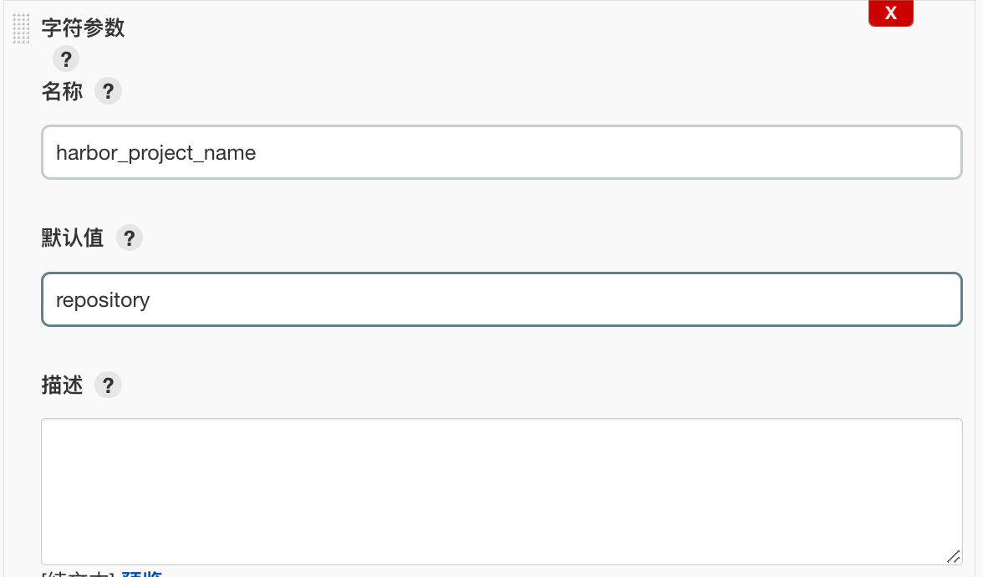Click the 字符参数 section heading
983x577 pixels.
pyautogui.click(x=83, y=28)
